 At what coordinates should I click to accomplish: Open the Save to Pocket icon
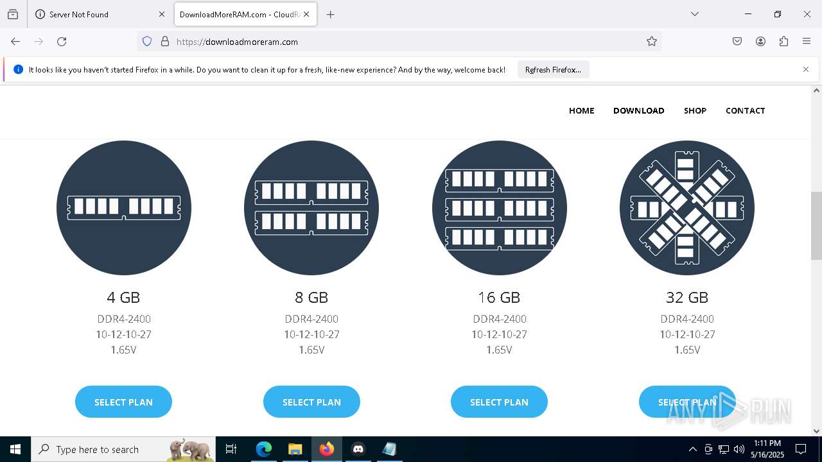[x=737, y=42]
